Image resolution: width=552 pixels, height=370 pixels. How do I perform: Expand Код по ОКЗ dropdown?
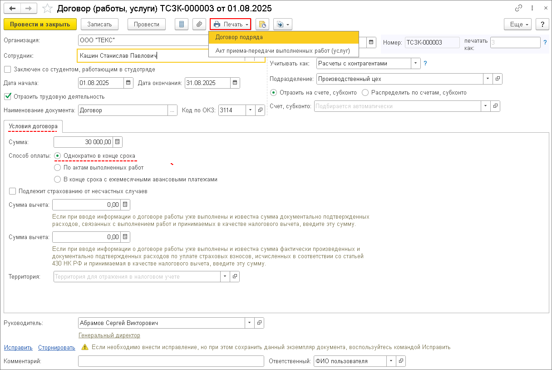click(x=251, y=110)
